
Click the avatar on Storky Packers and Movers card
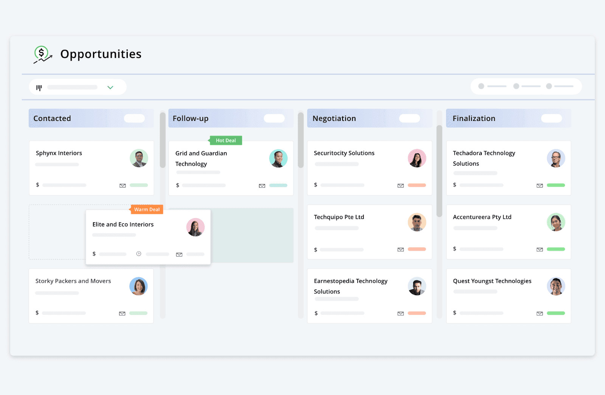[139, 286]
